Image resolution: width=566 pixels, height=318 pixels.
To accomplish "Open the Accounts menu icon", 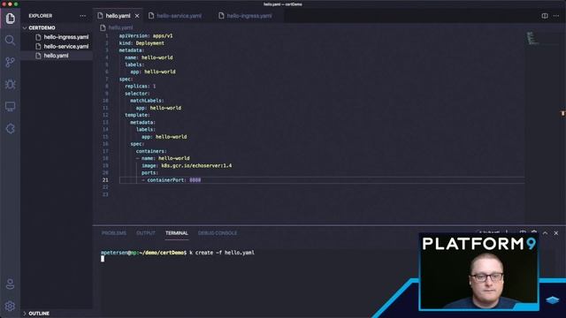I will click(10, 284).
